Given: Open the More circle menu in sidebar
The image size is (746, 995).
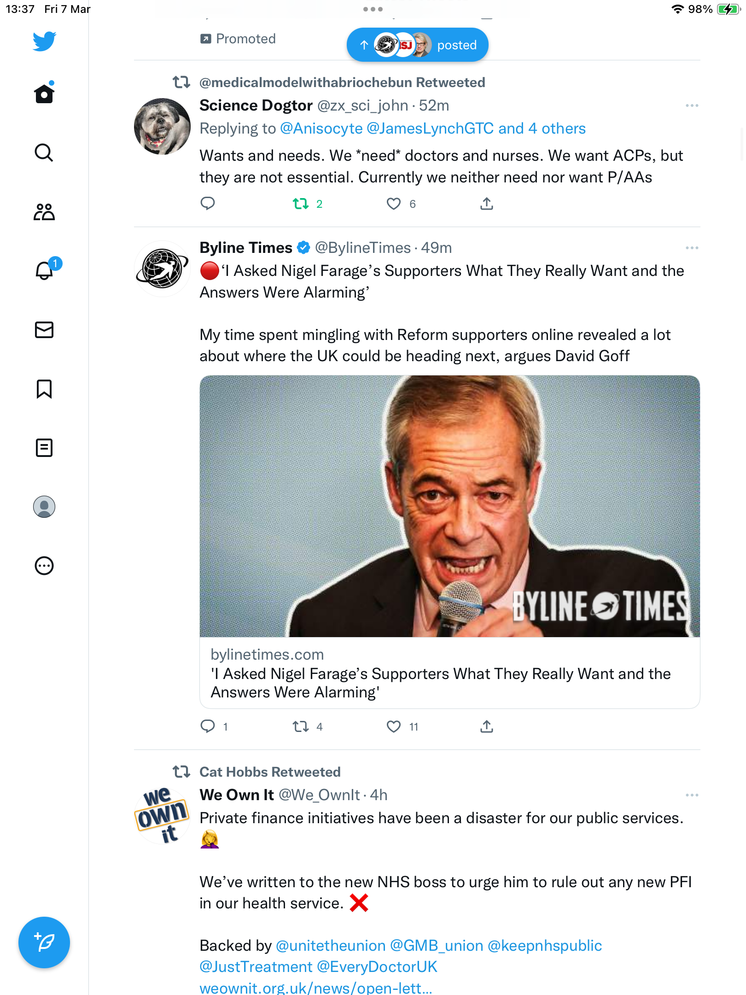Looking at the screenshot, I should pos(44,566).
